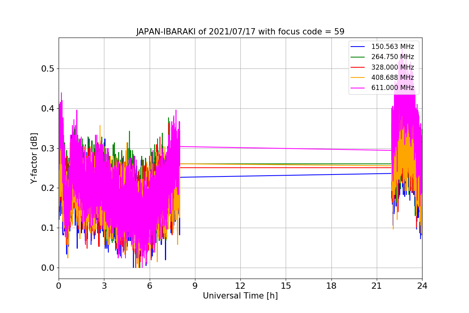The width and height of the screenshot is (469, 313).
Task: Click the x-axis tick label 12
Action: [240, 286]
